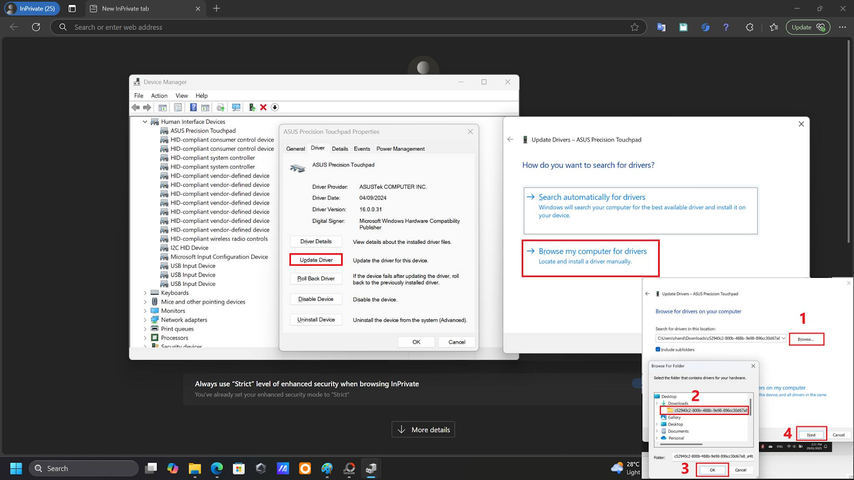Click OK in Browse For Folder dialog
This screenshot has width=854, height=480.
[x=712, y=470]
